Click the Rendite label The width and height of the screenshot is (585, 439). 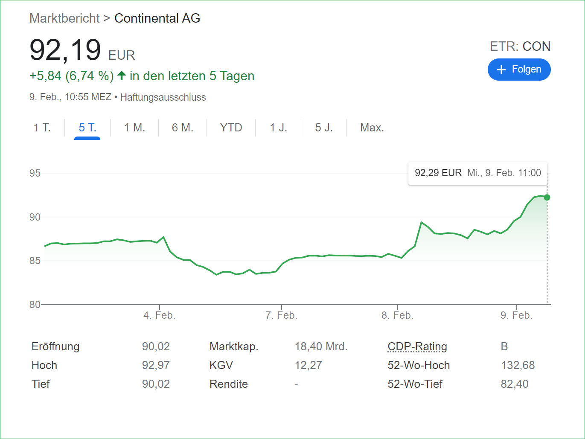click(x=229, y=384)
